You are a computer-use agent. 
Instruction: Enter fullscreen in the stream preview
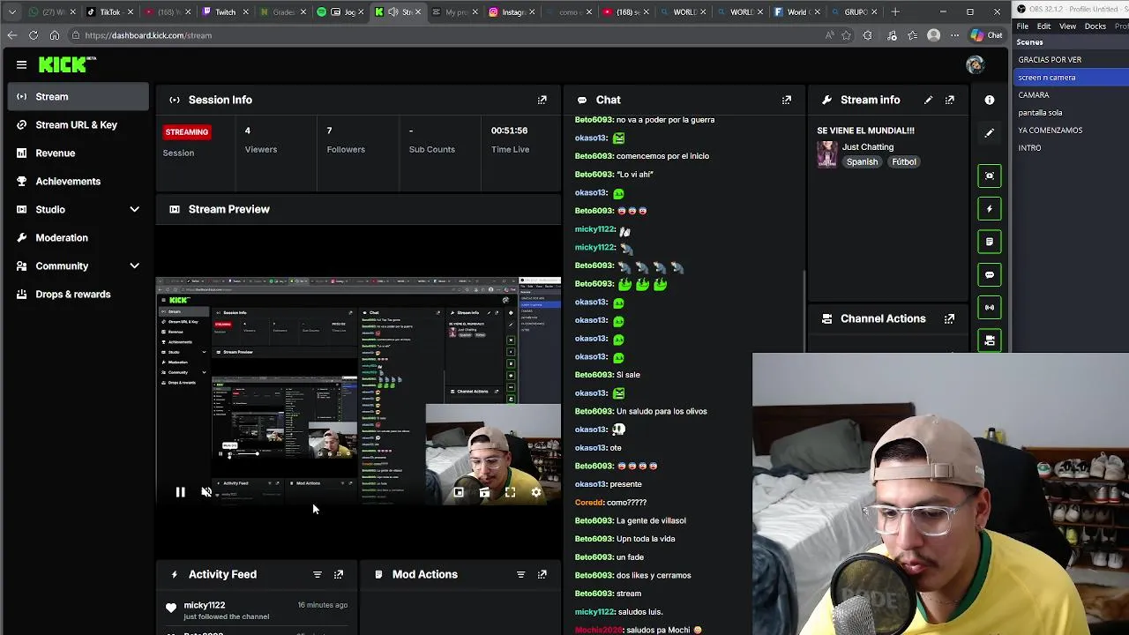[x=510, y=492]
